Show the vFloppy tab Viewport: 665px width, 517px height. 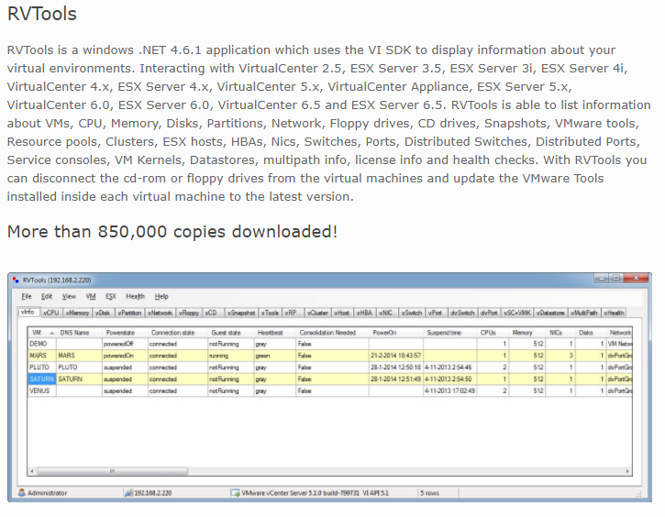pos(189,313)
